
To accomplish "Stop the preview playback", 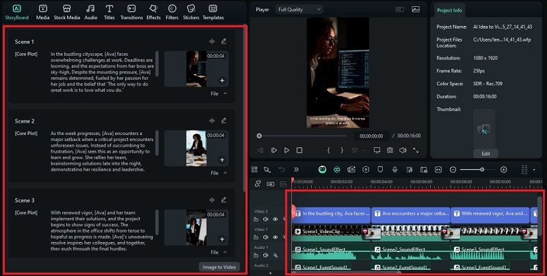I will click(x=299, y=150).
